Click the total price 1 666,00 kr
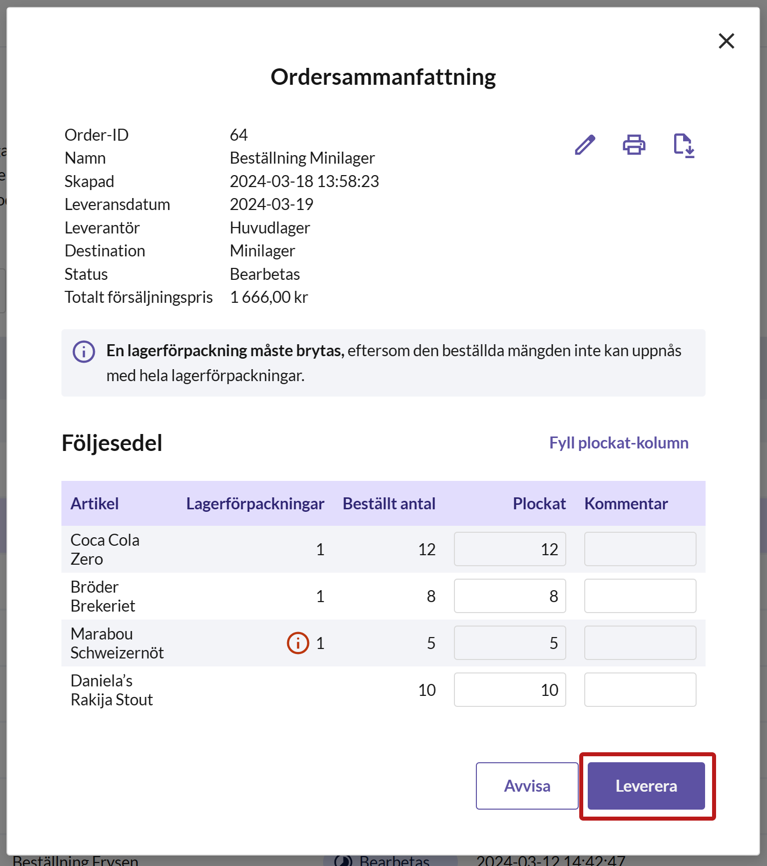 [x=269, y=297]
